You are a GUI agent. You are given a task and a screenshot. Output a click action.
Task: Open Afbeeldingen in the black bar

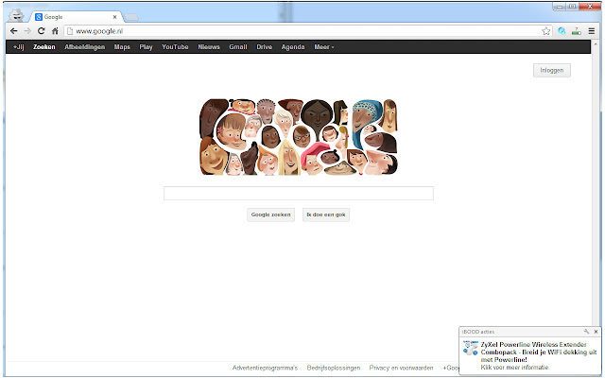[84, 47]
